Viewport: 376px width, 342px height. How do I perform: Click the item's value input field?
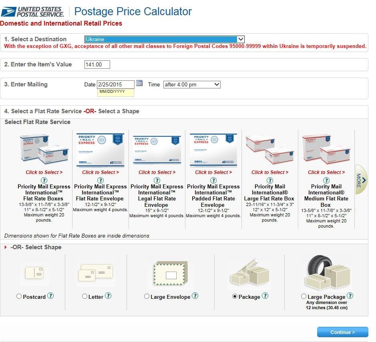[x=97, y=64]
